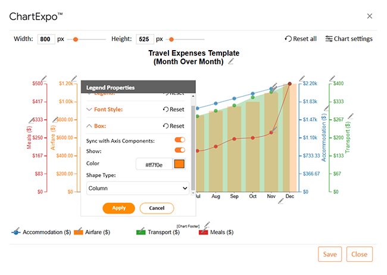The width and height of the screenshot is (387, 275).
Task: Edit Accommodation legend item icon
Action: tap(16, 231)
